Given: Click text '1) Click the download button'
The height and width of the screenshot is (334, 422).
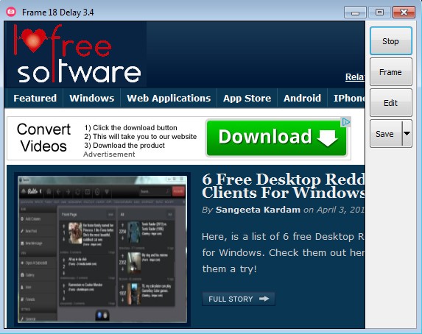Looking at the screenshot, I should coord(130,128).
